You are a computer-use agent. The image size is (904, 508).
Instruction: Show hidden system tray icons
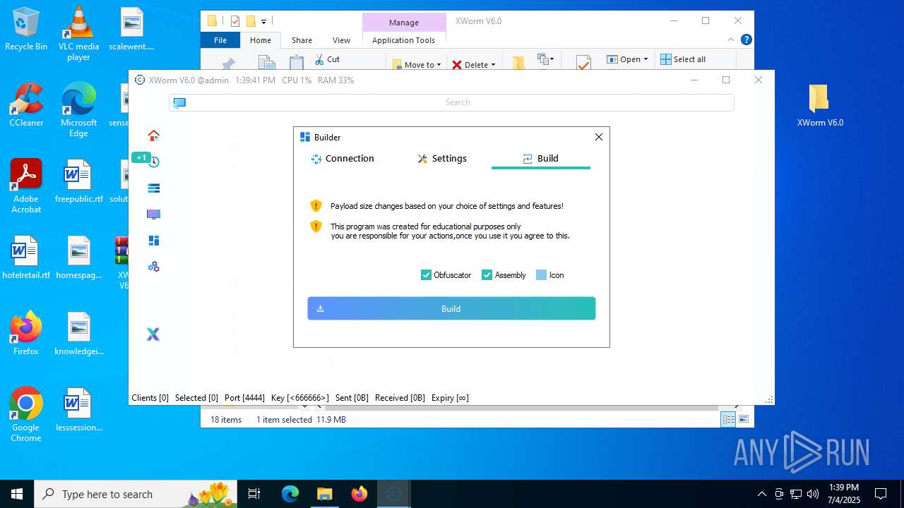(x=761, y=494)
